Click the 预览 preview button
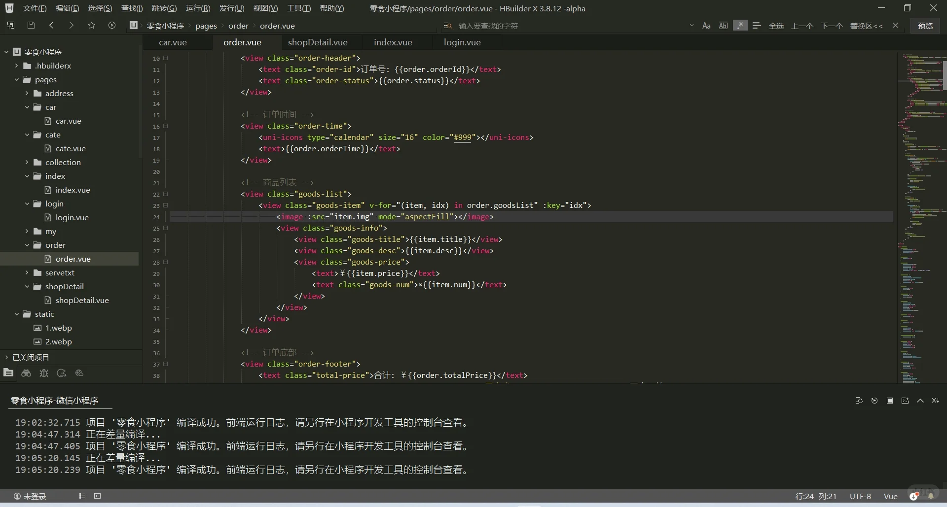Viewport: 947px width, 507px height. (925, 26)
